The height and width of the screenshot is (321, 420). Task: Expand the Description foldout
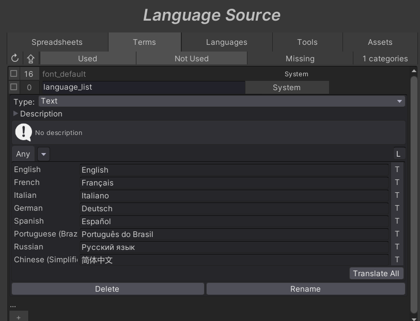pyautogui.click(x=16, y=114)
